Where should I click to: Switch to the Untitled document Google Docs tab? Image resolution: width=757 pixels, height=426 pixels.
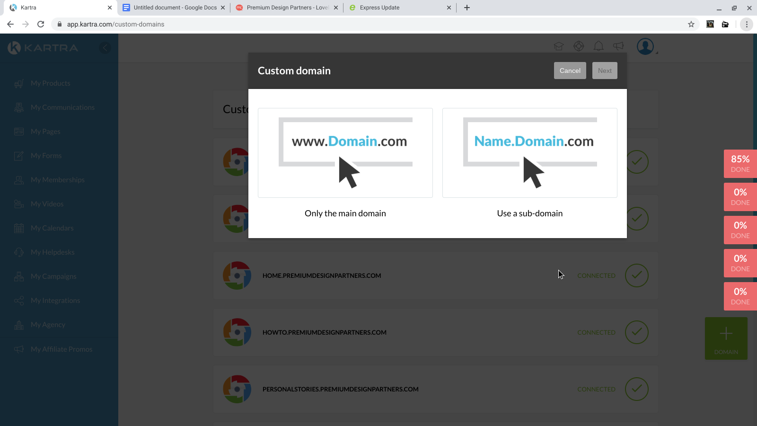pos(174,8)
